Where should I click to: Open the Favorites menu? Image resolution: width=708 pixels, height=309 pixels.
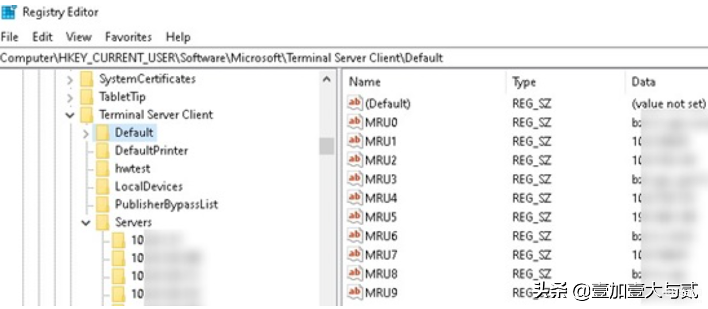coord(128,37)
